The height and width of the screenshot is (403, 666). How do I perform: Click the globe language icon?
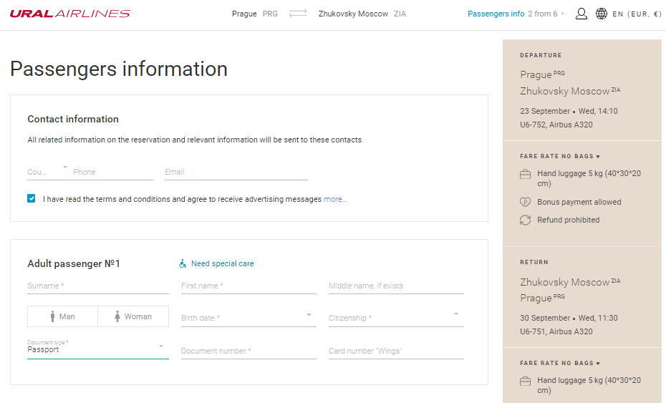(x=602, y=14)
